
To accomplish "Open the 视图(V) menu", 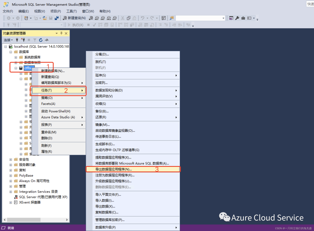I will 40,11.
